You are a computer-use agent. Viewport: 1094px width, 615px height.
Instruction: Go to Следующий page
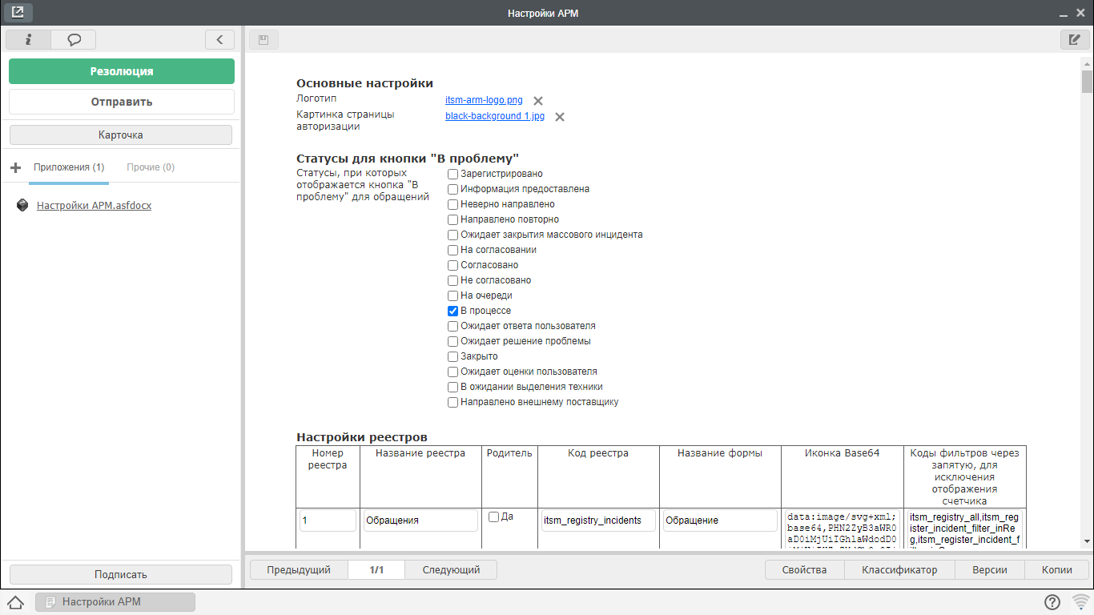(x=451, y=570)
